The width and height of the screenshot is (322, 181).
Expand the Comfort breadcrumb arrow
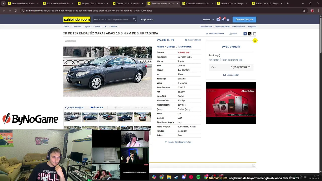[x=118, y=27]
